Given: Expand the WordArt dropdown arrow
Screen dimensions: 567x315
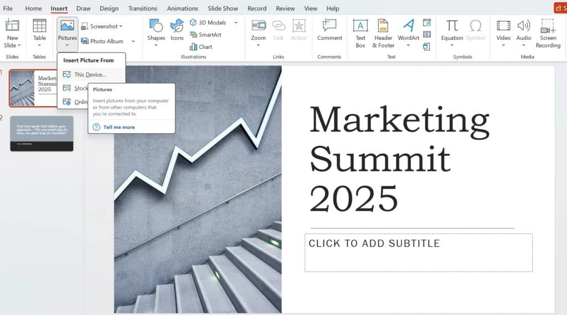Looking at the screenshot, I should click(408, 45).
